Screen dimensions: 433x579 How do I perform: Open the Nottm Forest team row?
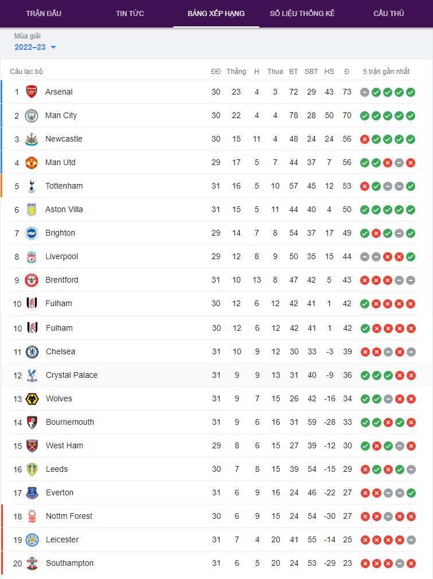(x=69, y=516)
